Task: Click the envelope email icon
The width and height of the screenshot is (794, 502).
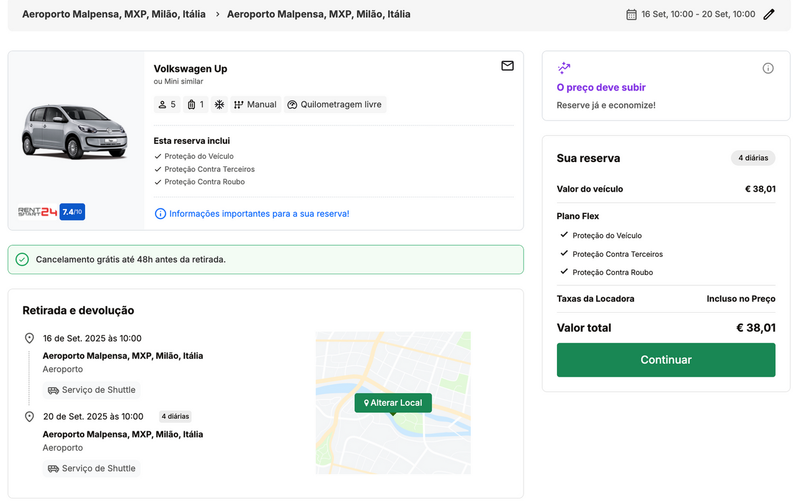Action: [x=507, y=66]
